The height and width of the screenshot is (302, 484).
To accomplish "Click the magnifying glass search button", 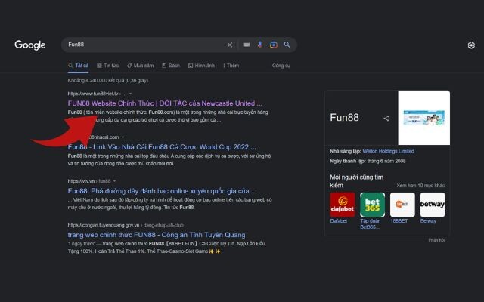I will click(x=287, y=45).
